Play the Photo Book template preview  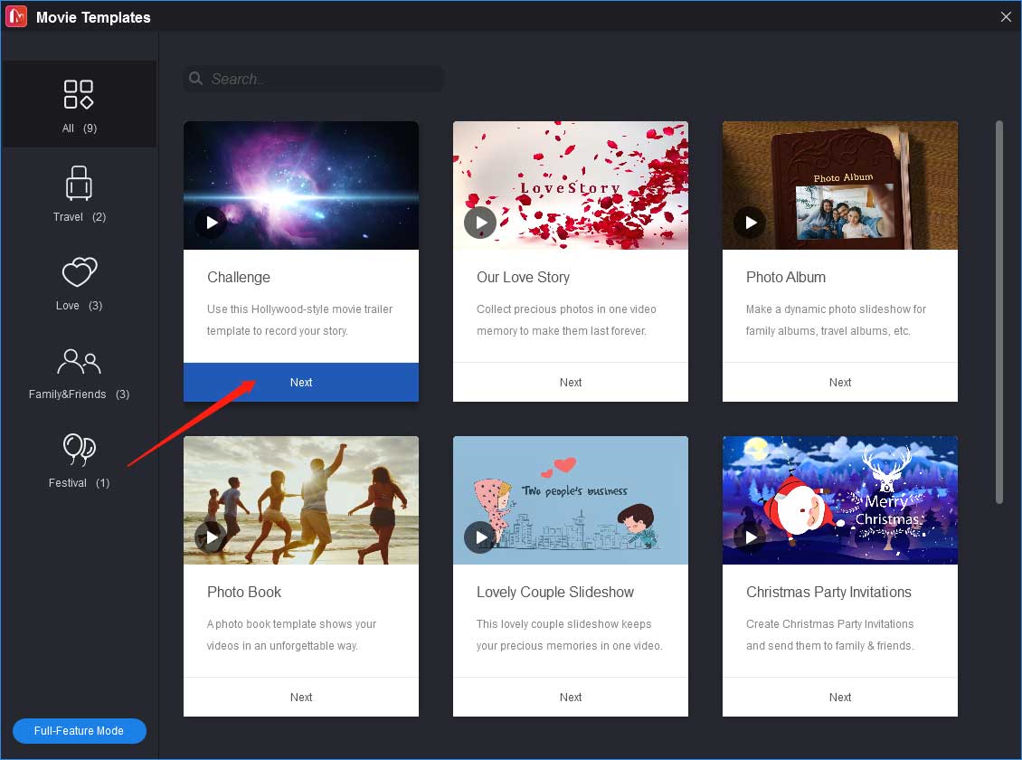211,537
